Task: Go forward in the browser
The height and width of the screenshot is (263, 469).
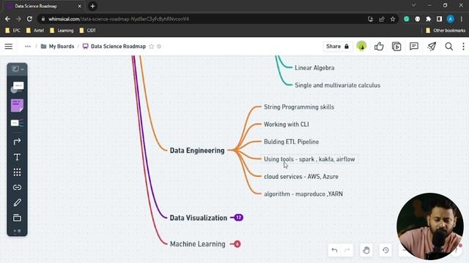Action: 18,19
